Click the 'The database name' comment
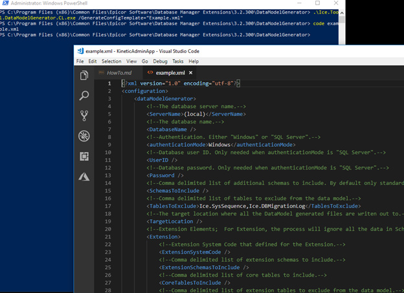Viewport: 404px width, 293px height. (185, 122)
